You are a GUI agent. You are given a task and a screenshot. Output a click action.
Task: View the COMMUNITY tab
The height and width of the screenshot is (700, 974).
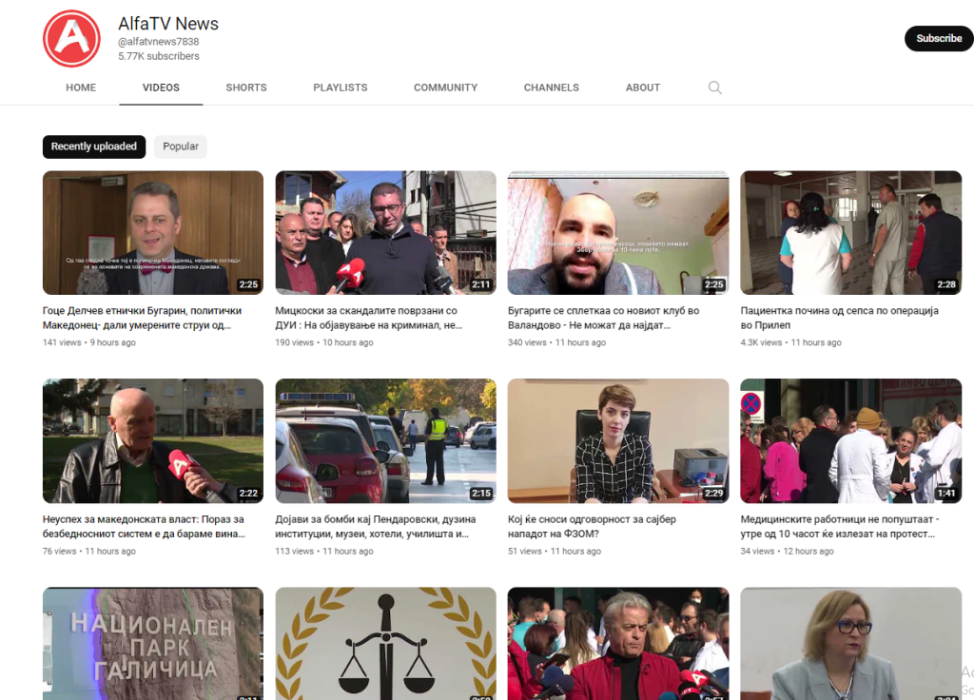tap(445, 87)
